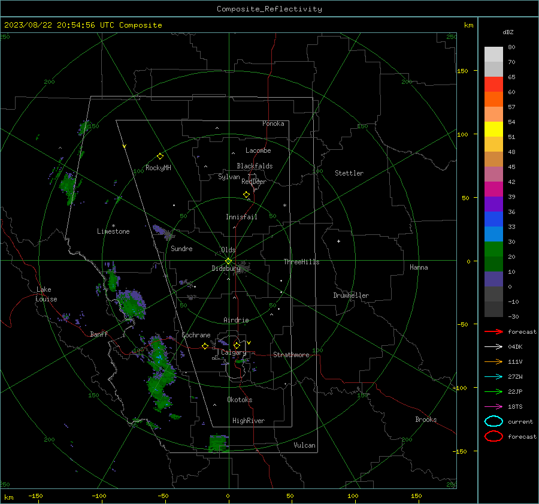
Task: Click the cyan current ellipse legend icon
Action: 493,421
